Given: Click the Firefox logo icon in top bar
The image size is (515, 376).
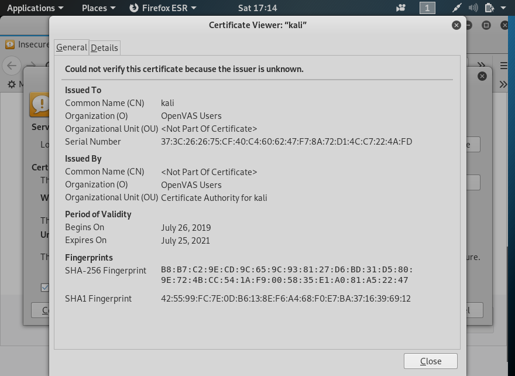Looking at the screenshot, I should tap(133, 8).
